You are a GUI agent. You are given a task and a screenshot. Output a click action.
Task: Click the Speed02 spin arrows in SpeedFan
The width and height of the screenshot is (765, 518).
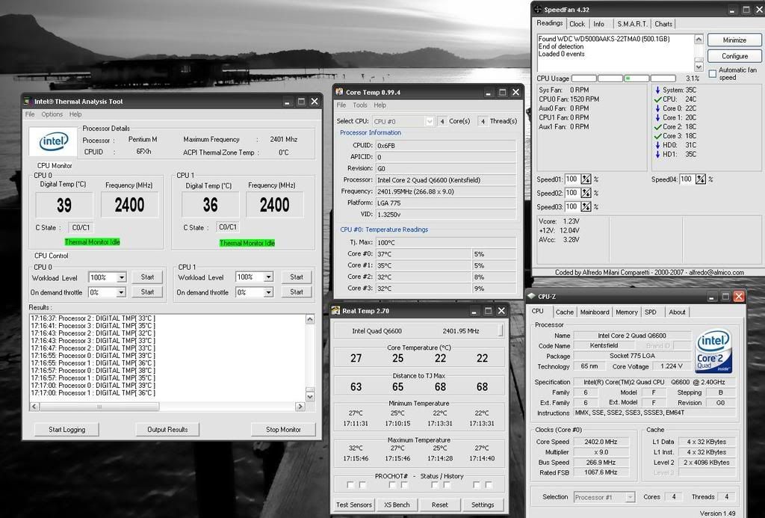[x=586, y=193]
